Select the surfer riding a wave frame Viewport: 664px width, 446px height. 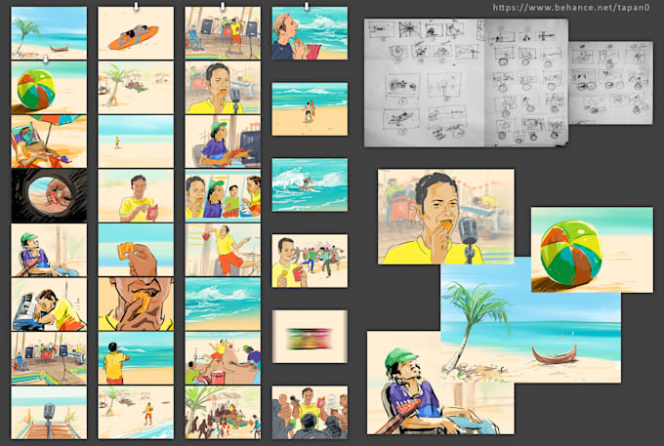310,184
